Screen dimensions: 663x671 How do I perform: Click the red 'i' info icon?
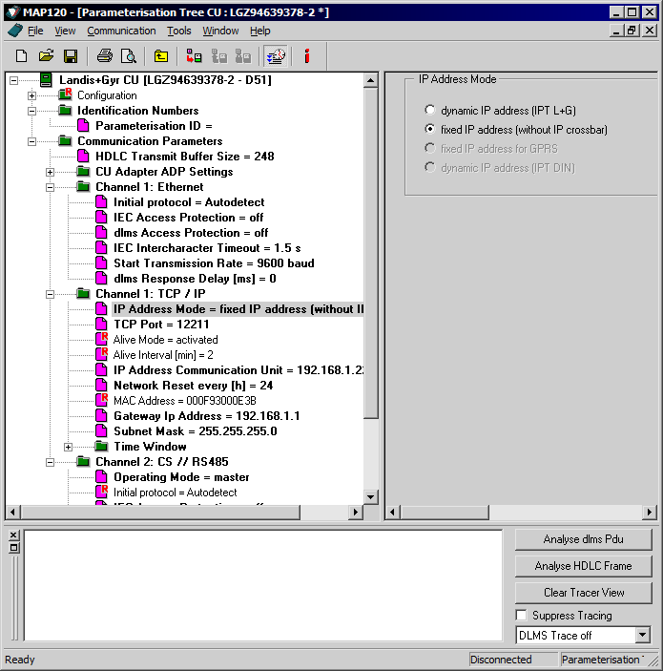[x=306, y=56]
